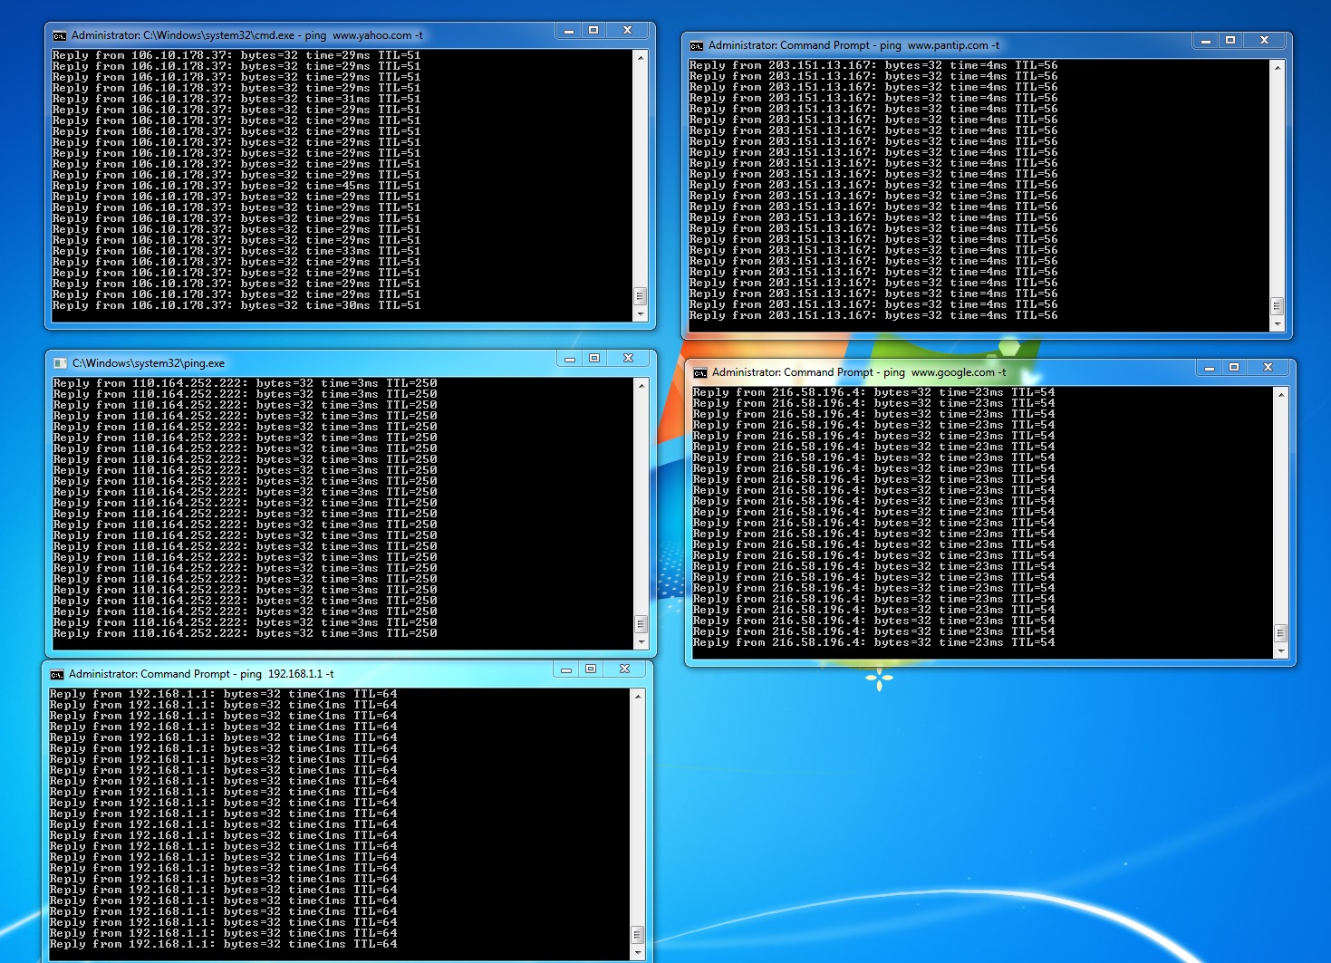This screenshot has width=1331, height=963.
Task: Open system menu icon of ping.exe window
Action: [61, 363]
